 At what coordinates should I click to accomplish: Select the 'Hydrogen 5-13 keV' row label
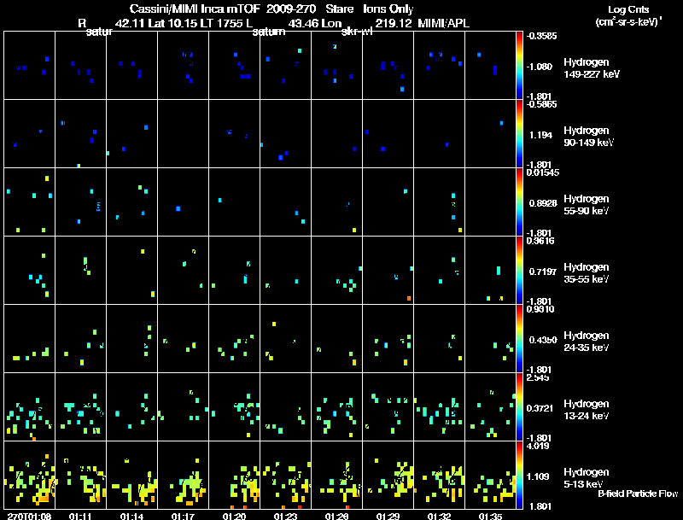coord(587,478)
